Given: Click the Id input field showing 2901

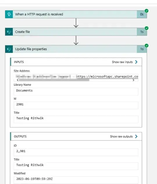Looking at the screenshot, I should 76,105.
